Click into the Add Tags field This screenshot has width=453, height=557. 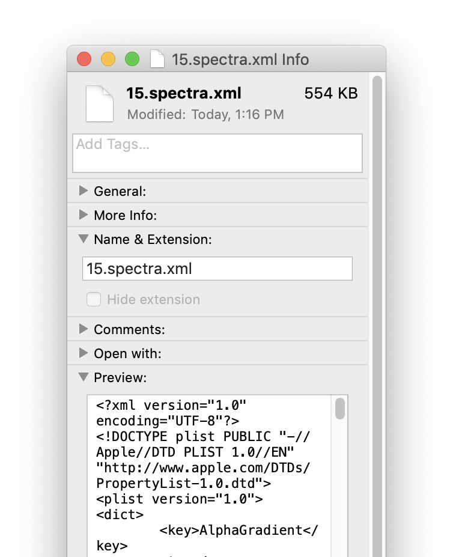pyautogui.click(x=217, y=153)
